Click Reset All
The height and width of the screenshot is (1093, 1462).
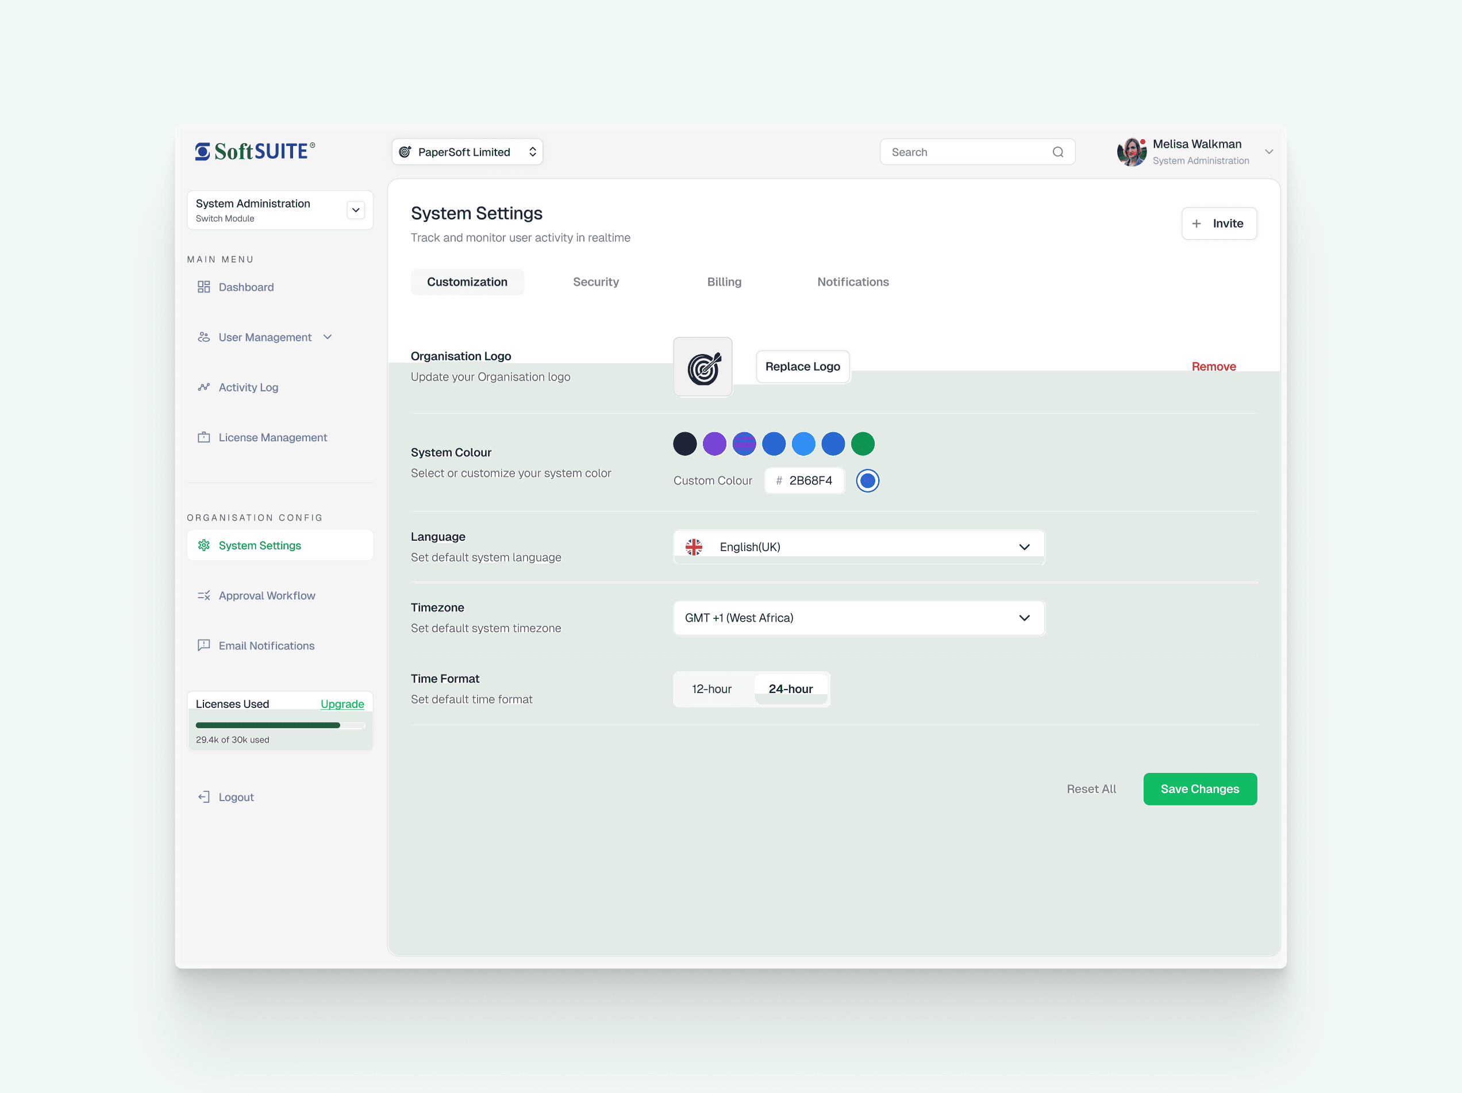coord(1091,789)
